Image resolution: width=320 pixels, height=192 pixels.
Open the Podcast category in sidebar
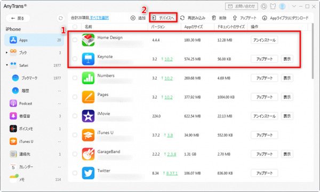[34, 103]
